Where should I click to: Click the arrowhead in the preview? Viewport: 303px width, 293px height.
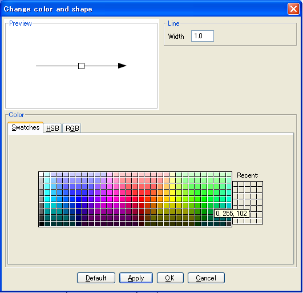tap(122, 66)
